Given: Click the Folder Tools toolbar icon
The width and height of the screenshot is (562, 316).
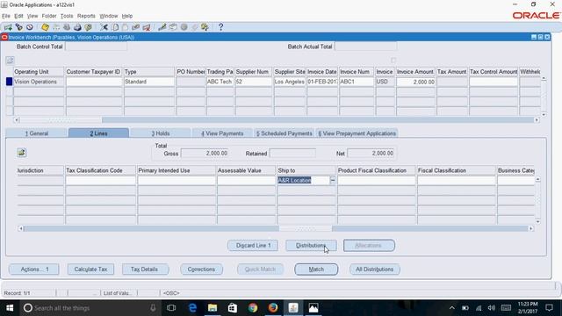Looking at the screenshot, I should point(205,27).
